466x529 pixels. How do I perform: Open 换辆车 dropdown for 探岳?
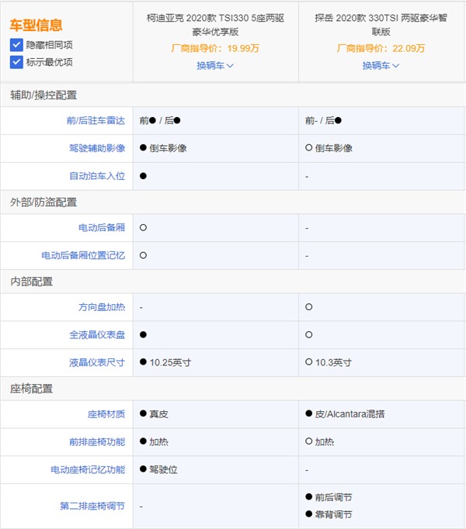click(x=381, y=65)
